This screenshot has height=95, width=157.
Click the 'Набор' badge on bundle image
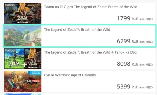tap(10, 50)
